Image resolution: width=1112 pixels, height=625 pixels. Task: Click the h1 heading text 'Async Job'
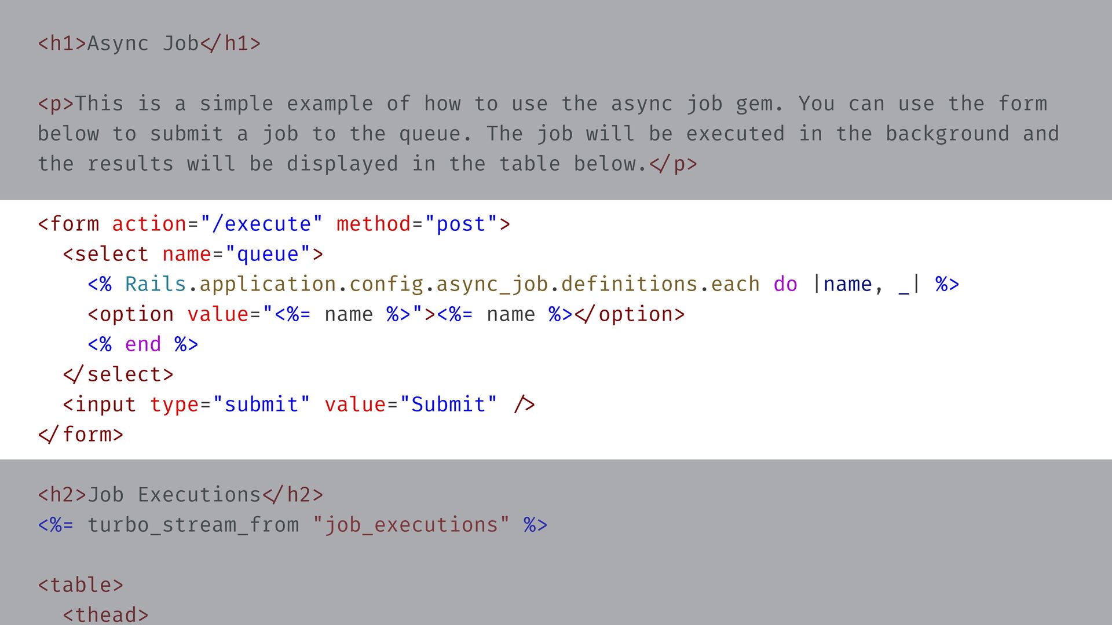142,43
